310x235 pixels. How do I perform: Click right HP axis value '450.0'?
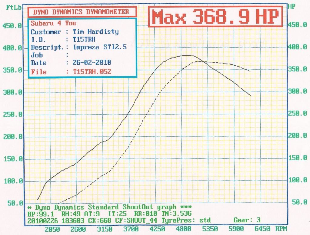(297, 25)
